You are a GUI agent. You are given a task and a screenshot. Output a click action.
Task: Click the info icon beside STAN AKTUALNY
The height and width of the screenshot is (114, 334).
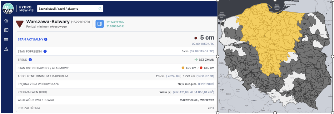pyautogui.click(x=46, y=39)
